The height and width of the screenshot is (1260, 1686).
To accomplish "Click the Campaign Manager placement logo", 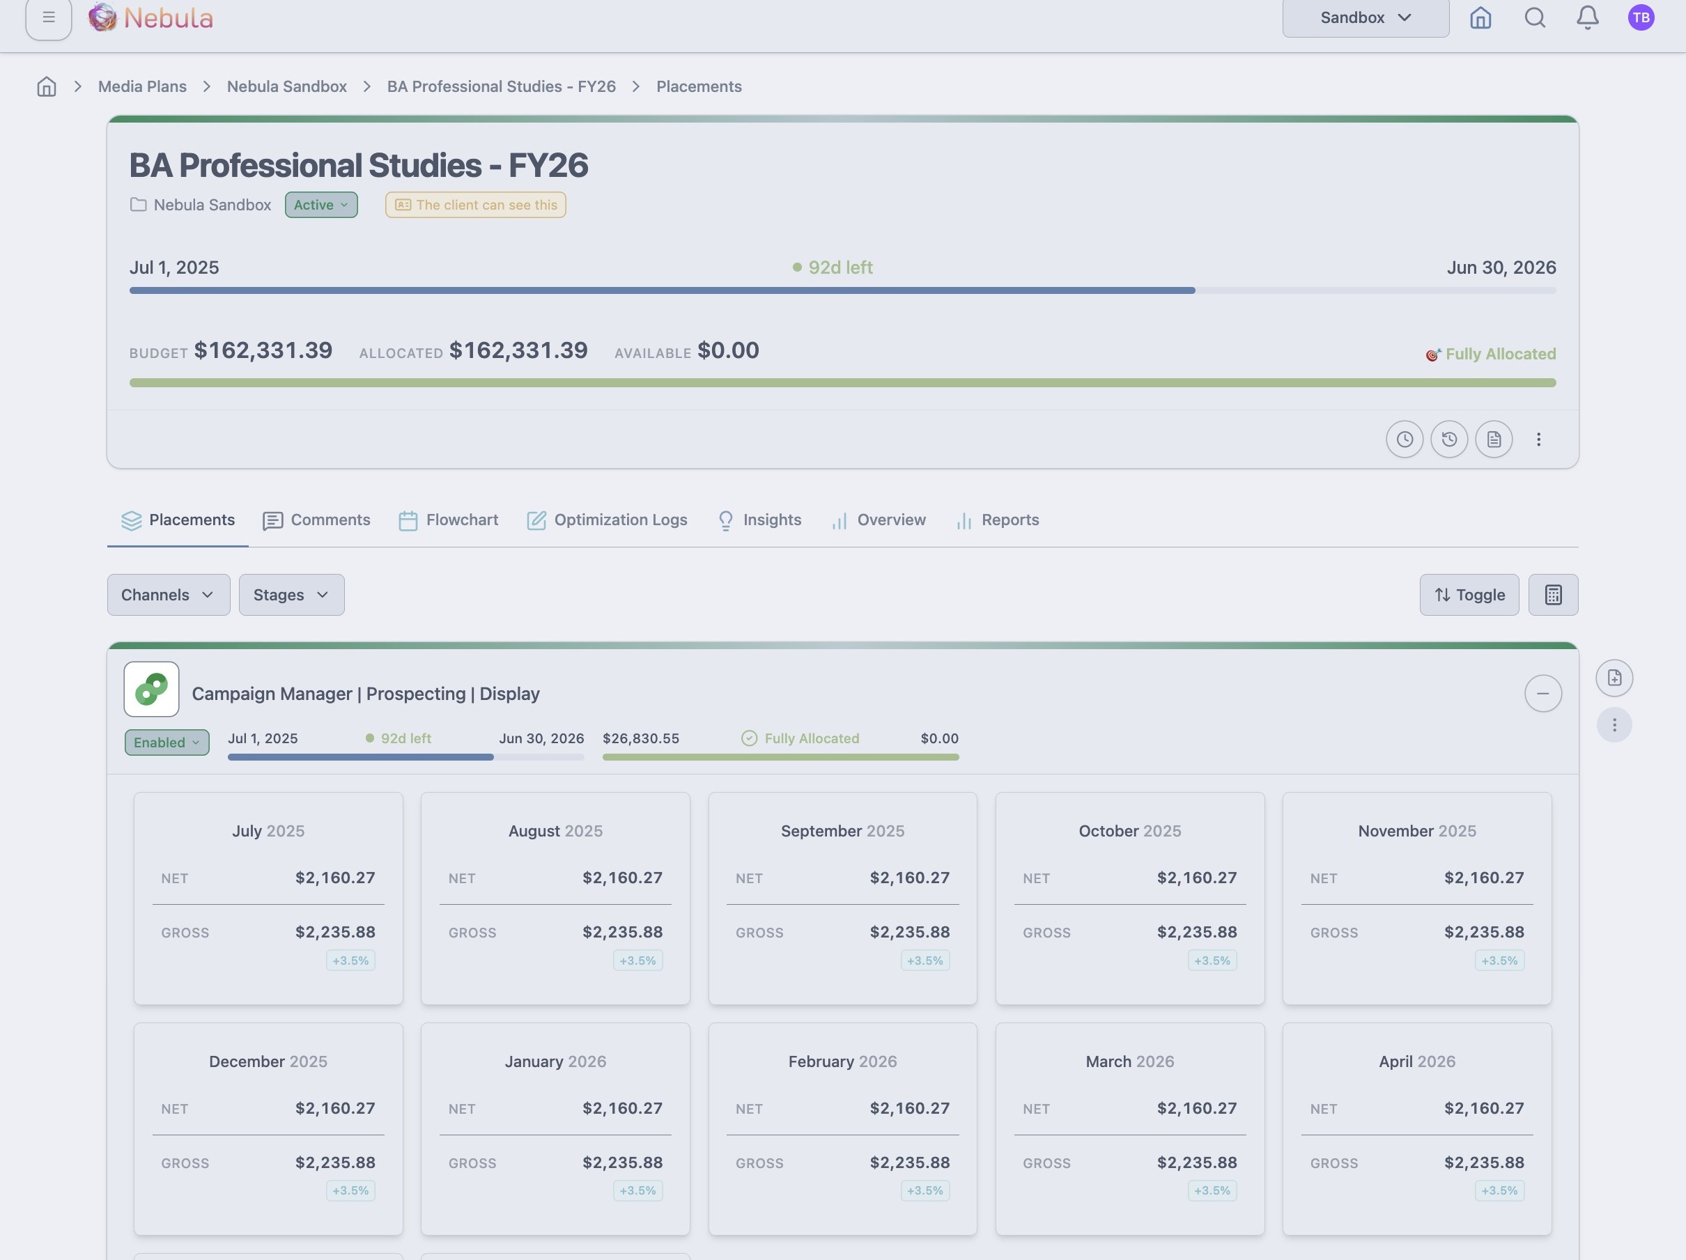I will 152,690.
